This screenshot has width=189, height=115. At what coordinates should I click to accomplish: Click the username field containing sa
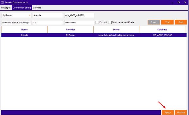(x=48, y=23)
